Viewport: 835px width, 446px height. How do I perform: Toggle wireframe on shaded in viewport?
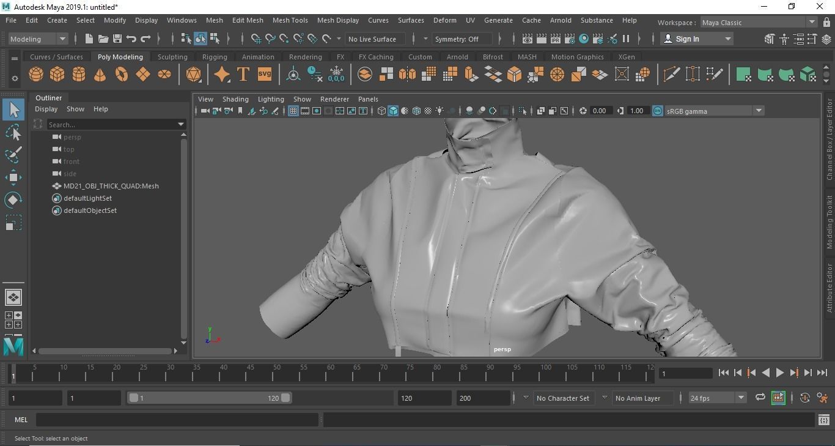pyautogui.click(x=416, y=111)
